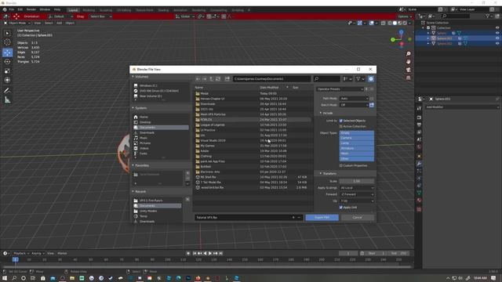This screenshot has width=502, height=282.
Task: Open the Apply Scalings dropdown
Action: pyautogui.click(x=357, y=188)
